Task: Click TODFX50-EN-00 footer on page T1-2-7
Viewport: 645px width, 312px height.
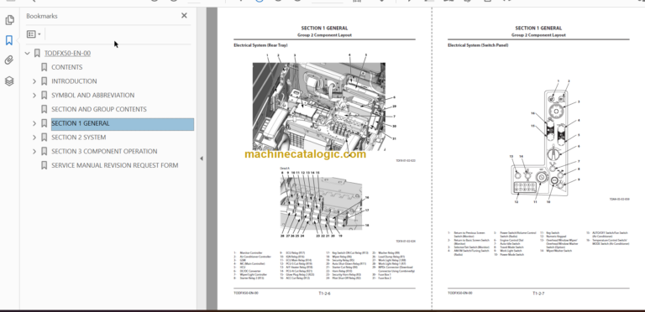Action: tap(460, 293)
